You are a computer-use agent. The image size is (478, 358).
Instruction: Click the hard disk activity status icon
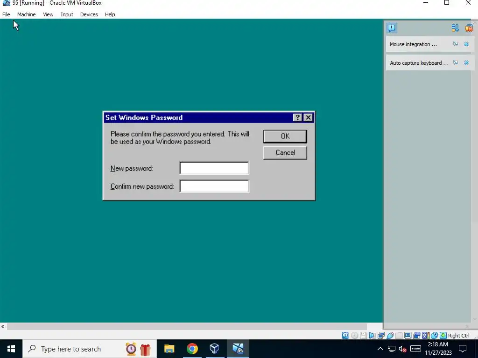tap(345, 336)
